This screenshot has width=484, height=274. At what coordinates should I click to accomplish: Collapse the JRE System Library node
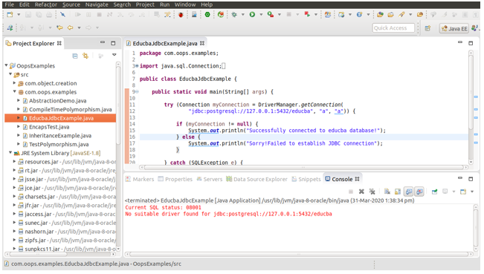click(x=10, y=153)
